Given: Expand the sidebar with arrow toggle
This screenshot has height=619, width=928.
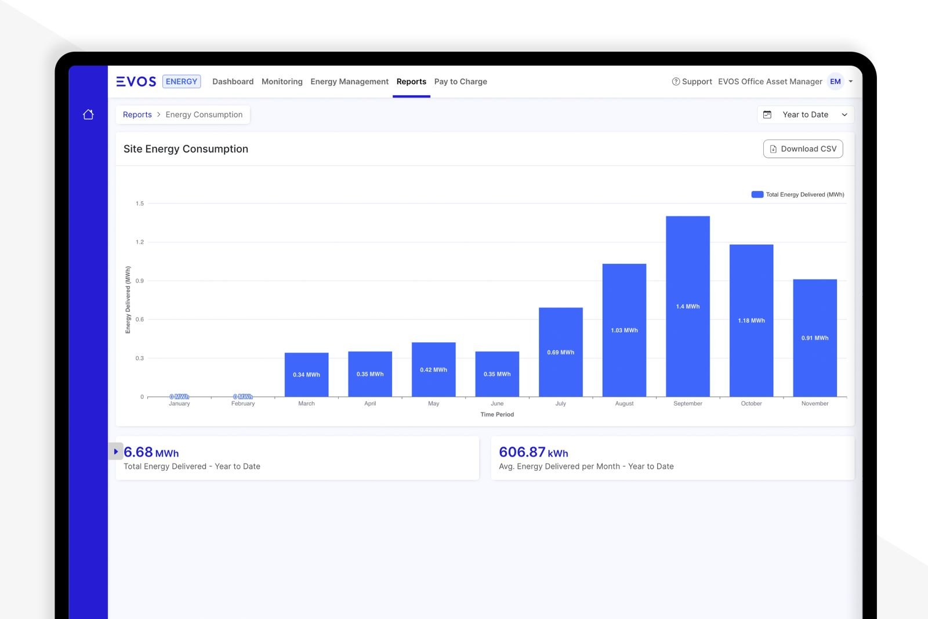Looking at the screenshot, I should 116,451.
